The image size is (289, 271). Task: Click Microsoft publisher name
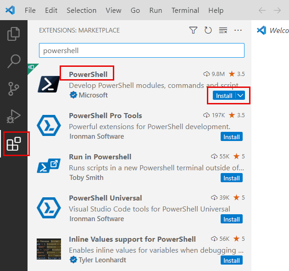pos(93,95)
